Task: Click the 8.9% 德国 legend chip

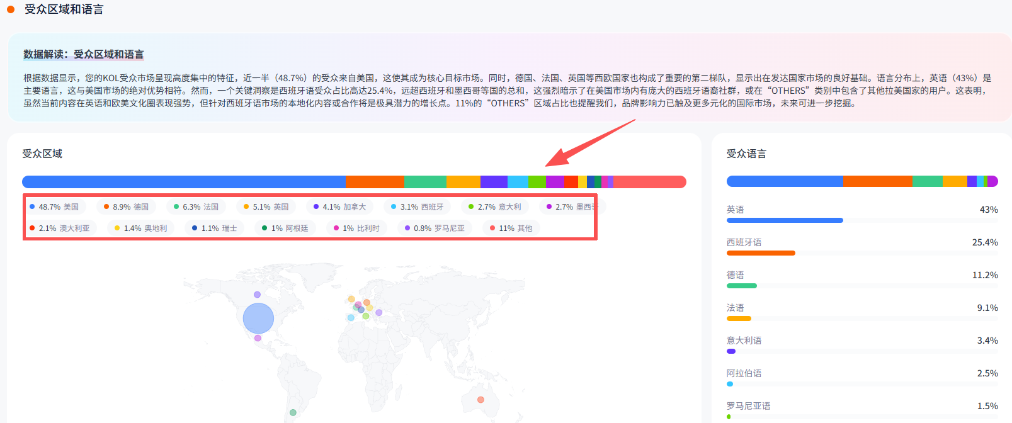Action: point(127,206)
